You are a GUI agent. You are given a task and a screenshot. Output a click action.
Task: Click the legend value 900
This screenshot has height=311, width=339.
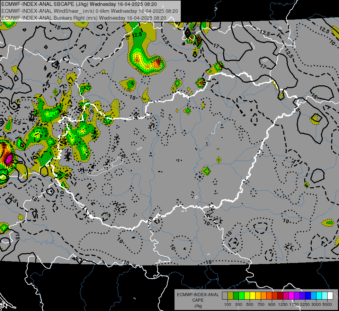272,304
